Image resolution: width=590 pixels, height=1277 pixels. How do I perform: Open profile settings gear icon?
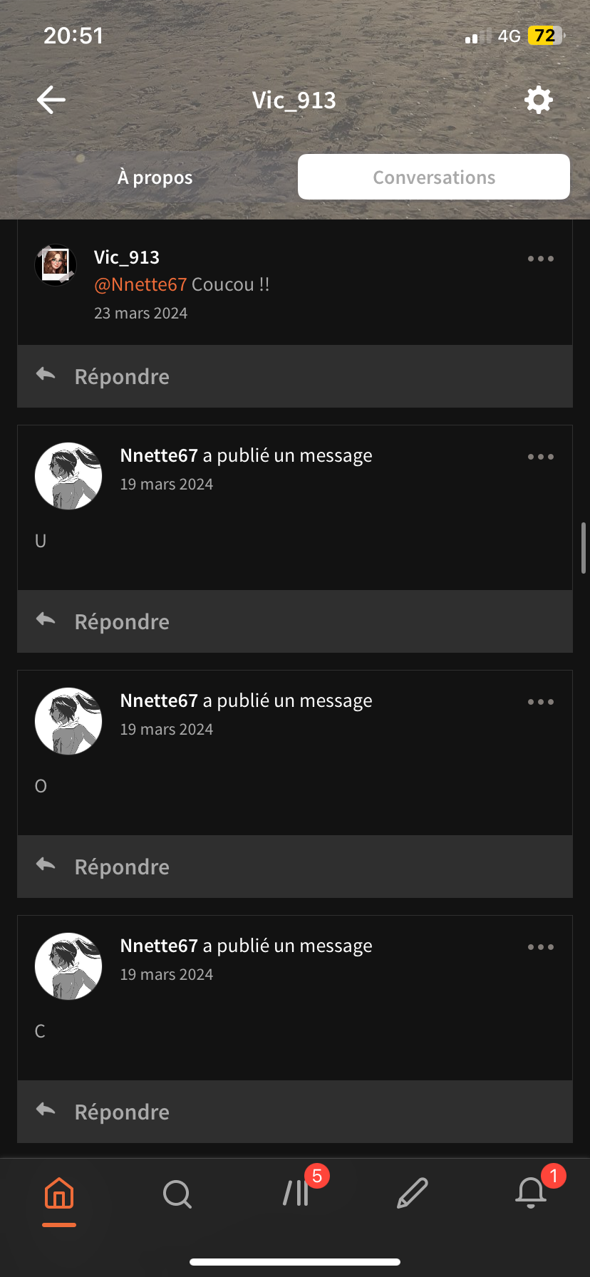coord(538,100)
